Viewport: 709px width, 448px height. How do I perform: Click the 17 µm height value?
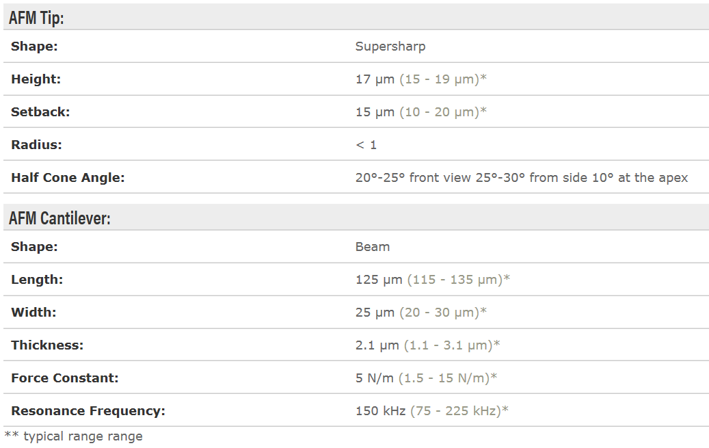(x=375, y=79)
